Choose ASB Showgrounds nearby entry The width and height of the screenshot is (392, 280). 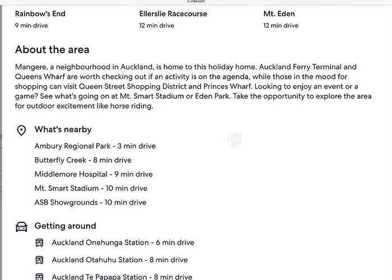coord(91,202)
